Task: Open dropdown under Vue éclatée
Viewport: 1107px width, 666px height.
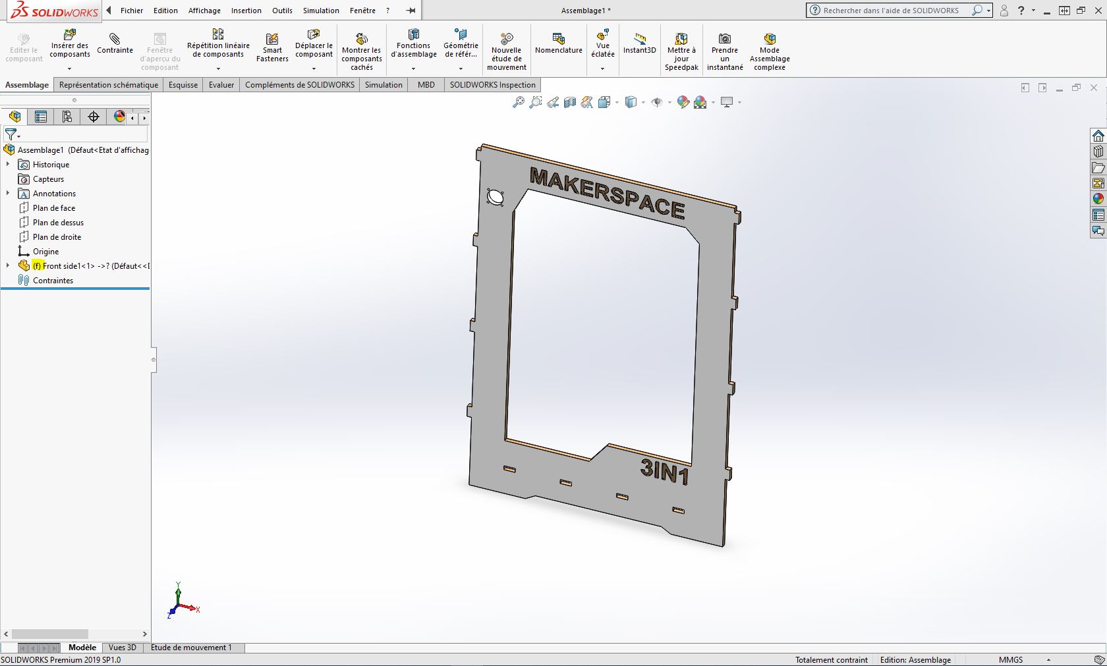Action: 602,68
